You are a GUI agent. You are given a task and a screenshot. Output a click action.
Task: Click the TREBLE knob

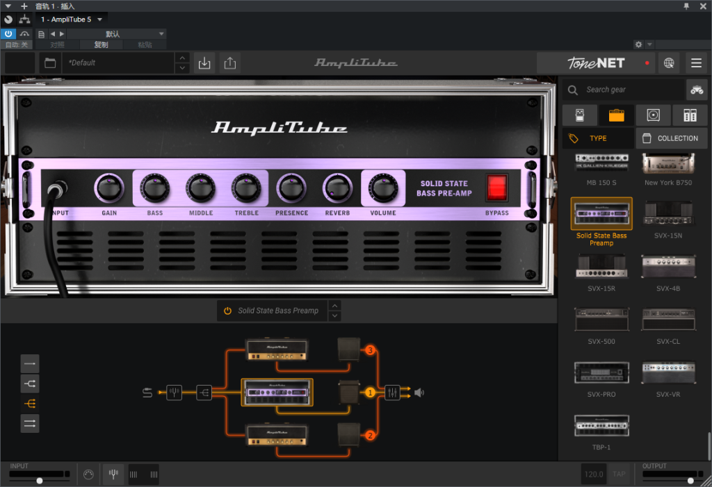point(247,188)
